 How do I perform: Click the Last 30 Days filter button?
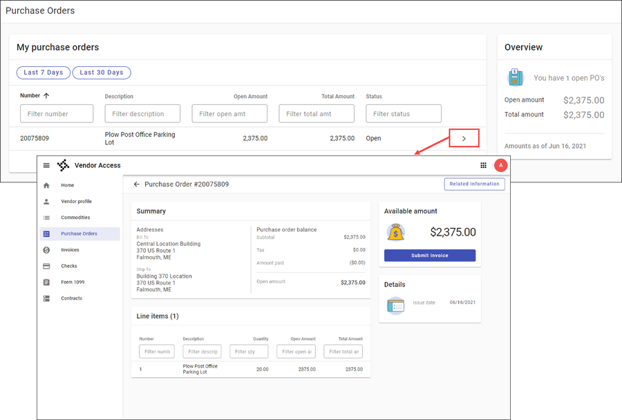coord(102,73)
